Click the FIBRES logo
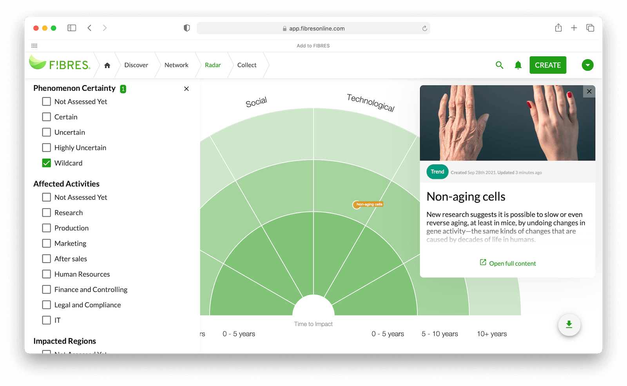 pyautogui.click(x=60, y=63)
